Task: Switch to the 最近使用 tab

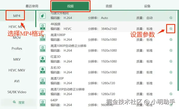Action: pos(32,6)
